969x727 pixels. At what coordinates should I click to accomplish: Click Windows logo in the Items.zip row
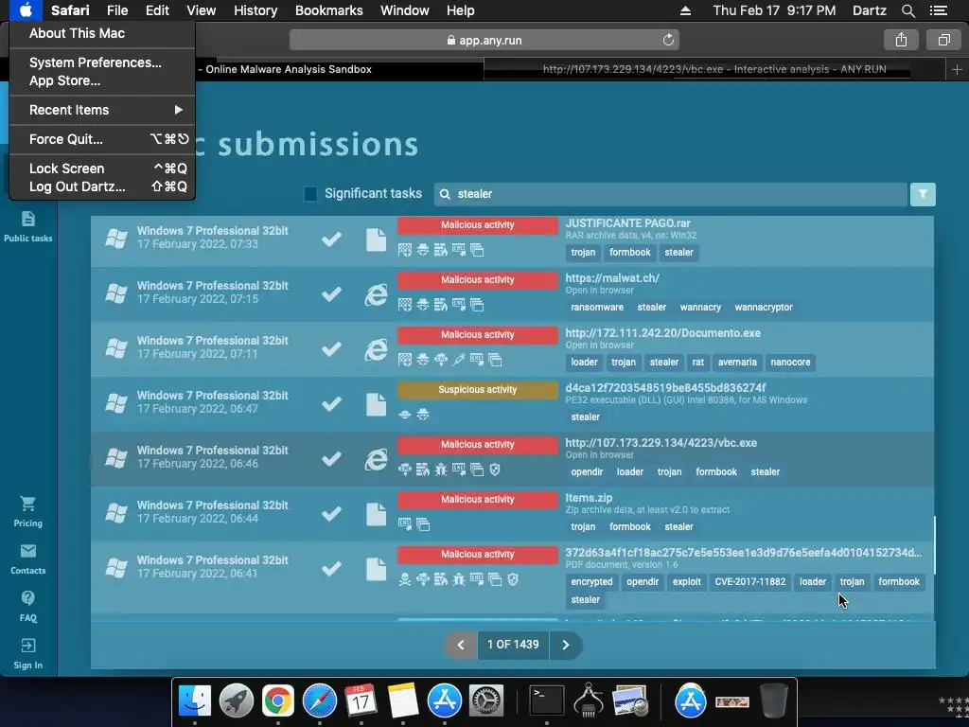coord(116,513)
